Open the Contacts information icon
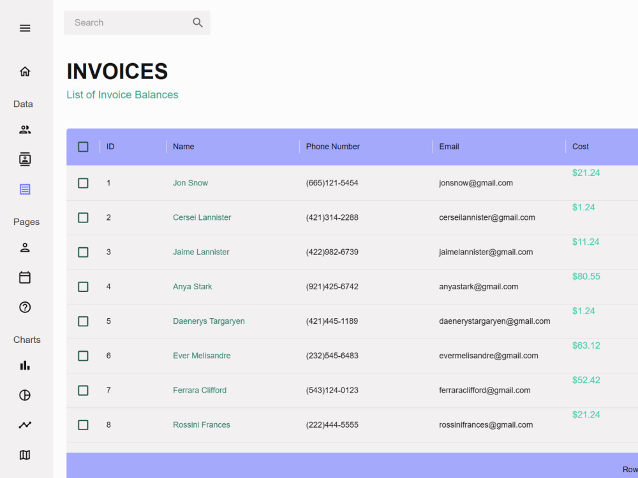This screenshot has height=478, width=638. [25, 159]
